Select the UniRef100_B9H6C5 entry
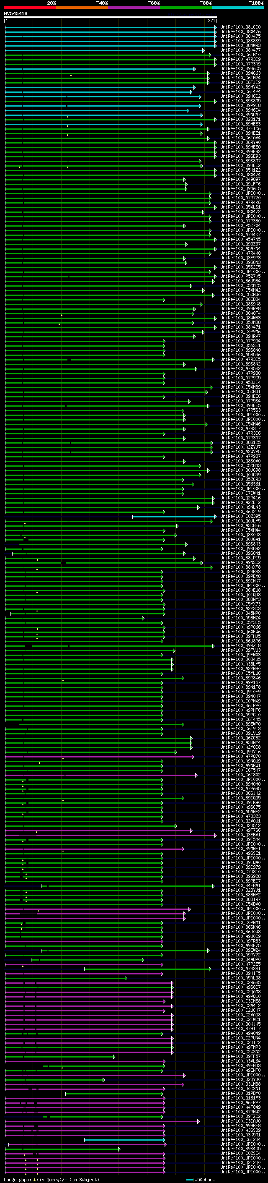 click(x=240, y=69)
